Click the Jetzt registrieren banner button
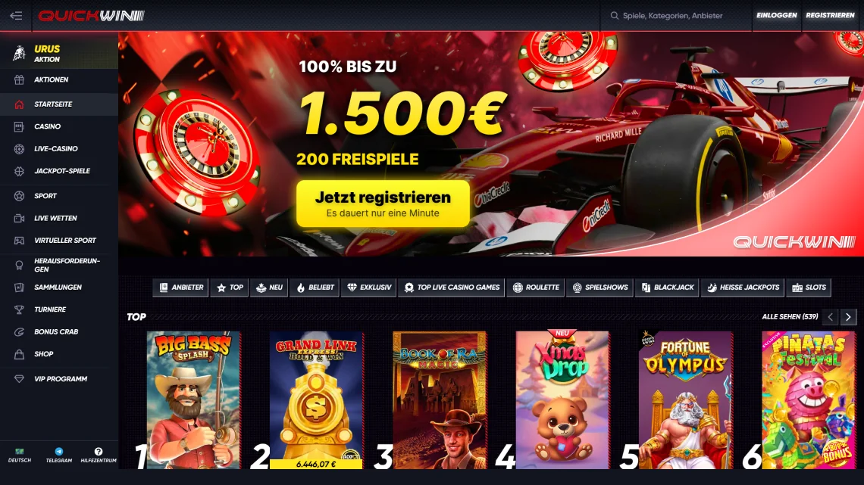864x485 pixels. pos(383,204)
